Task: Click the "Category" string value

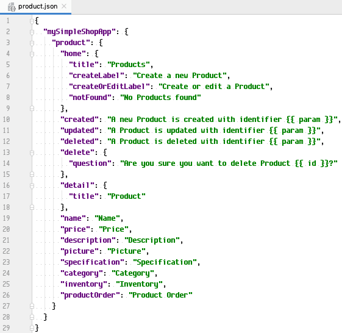Action: pyautogui.click(x=133, y=273)
